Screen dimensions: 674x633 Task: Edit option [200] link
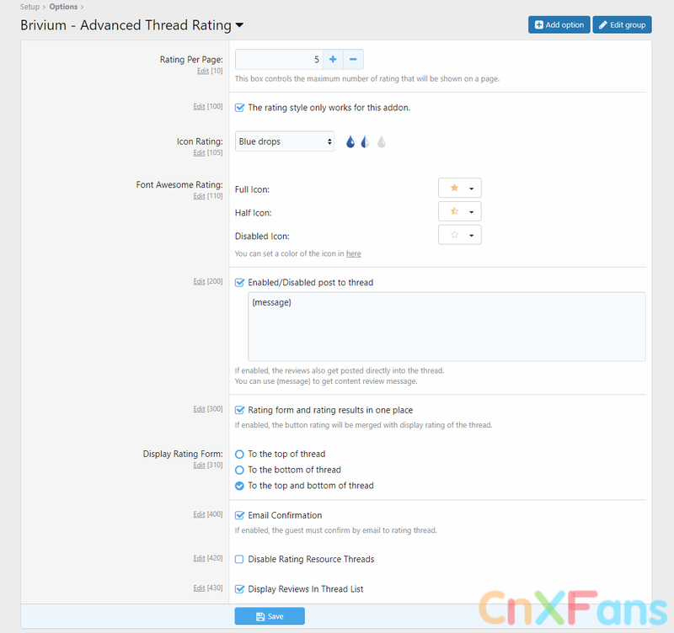tap(199, 281)
